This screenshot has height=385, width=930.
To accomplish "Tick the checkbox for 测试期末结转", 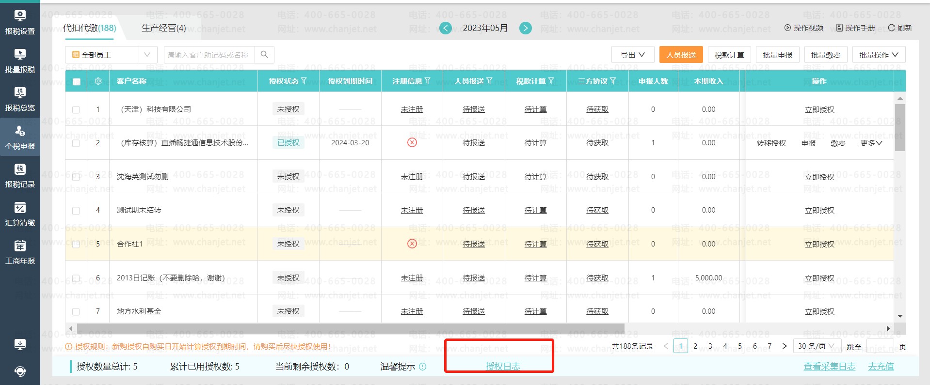I will (x=76, y=211).
